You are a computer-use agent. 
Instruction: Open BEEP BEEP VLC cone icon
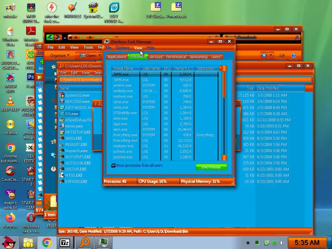coord(10,104)
